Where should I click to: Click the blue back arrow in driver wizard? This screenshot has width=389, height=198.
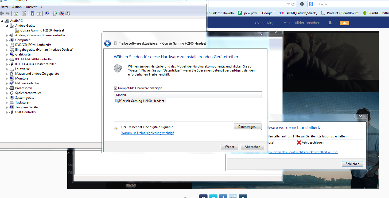(107, 43)
